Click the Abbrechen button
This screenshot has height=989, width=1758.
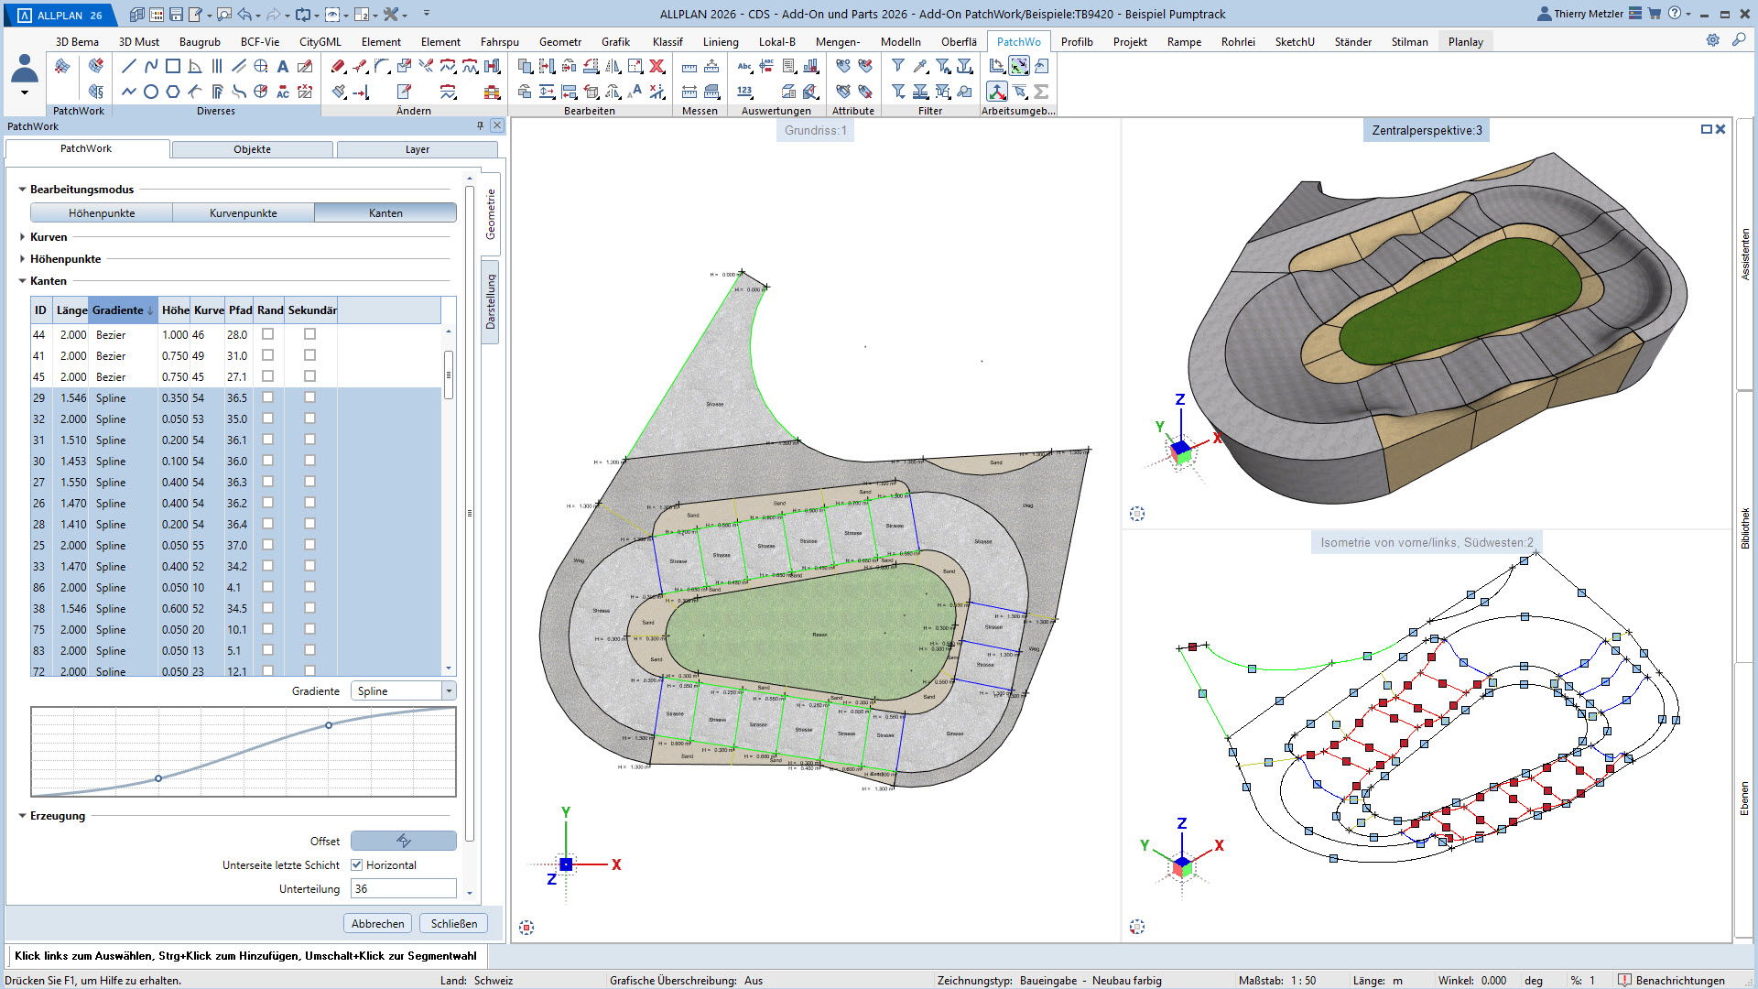point(377,923)
